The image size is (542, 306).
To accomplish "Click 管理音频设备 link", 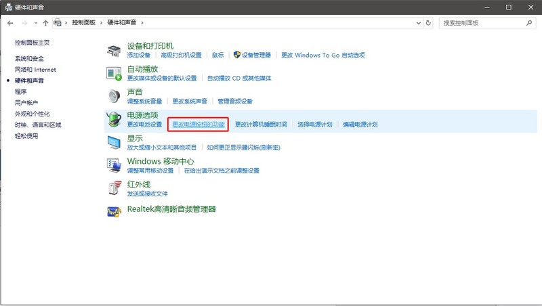I will 235,101.
